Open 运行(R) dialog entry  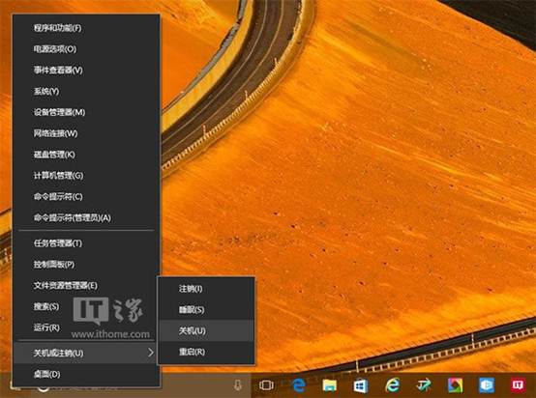[86, 327]
